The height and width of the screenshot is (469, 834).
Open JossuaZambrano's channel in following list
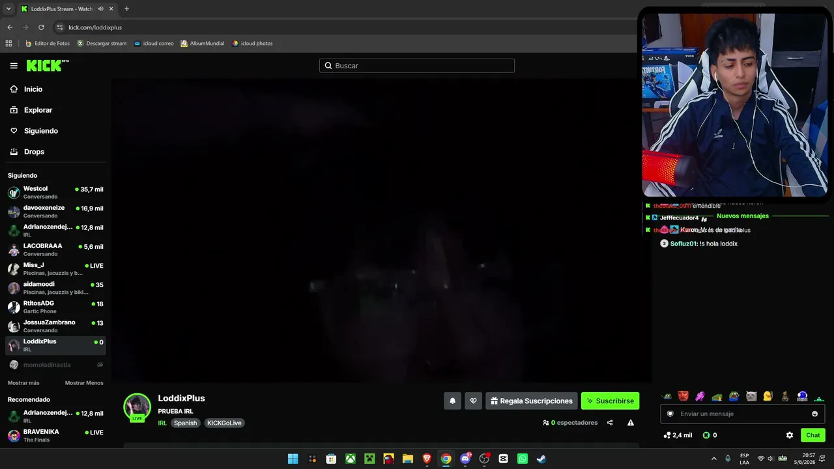click(x=55, y=326)
